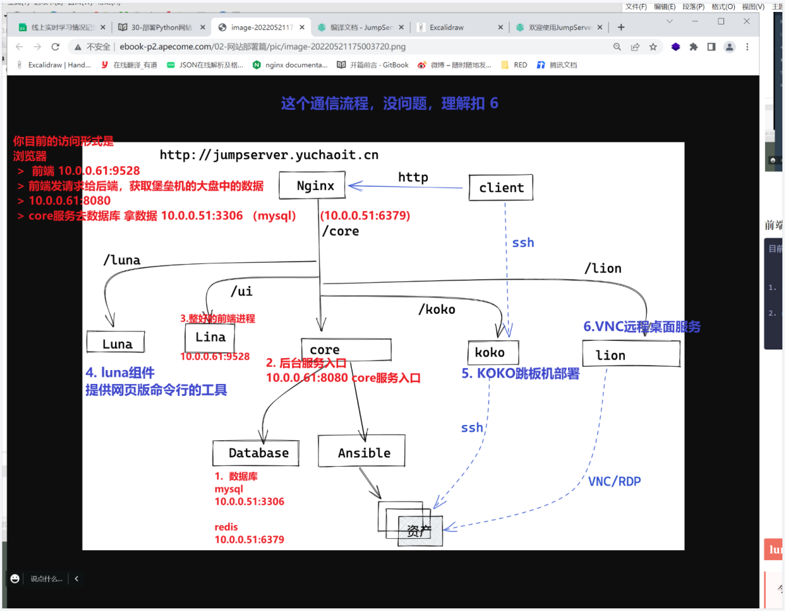Screen dimensions: 785x611
Task: Click the 视图(V) menu in background window
Action: point(753,7)
